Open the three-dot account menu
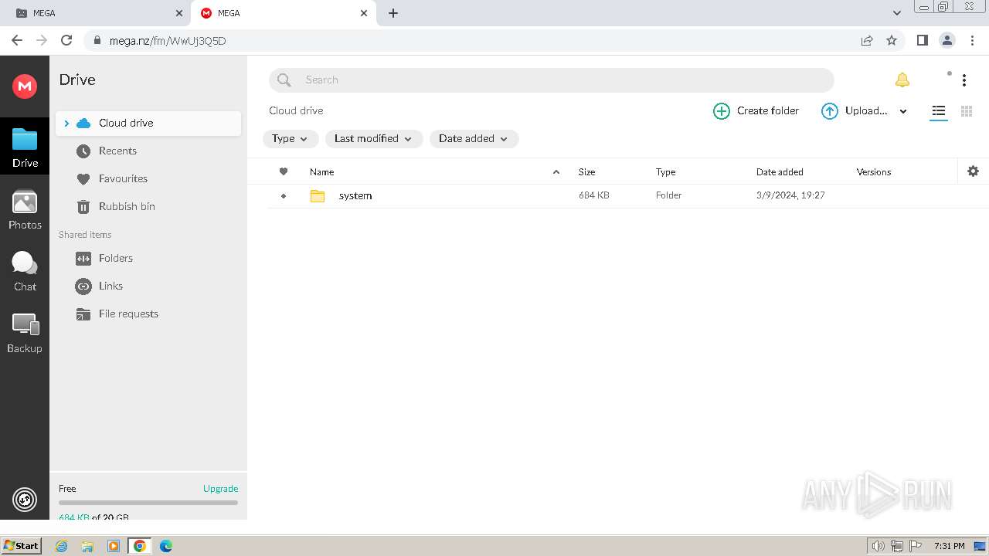Image resolution: width=989 pixels, height=556 pixels. tap(964, 80)
